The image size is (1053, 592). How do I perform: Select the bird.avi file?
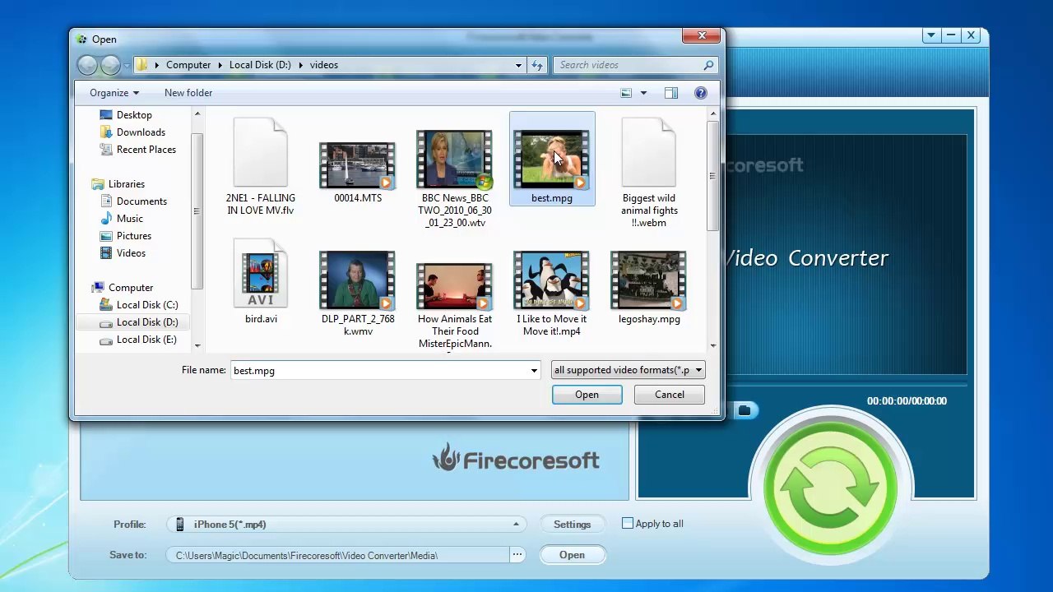pos(261,282)
